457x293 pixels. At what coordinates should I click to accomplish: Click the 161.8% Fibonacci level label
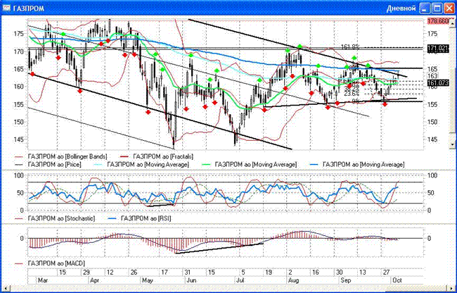click(x=350, y=46)
